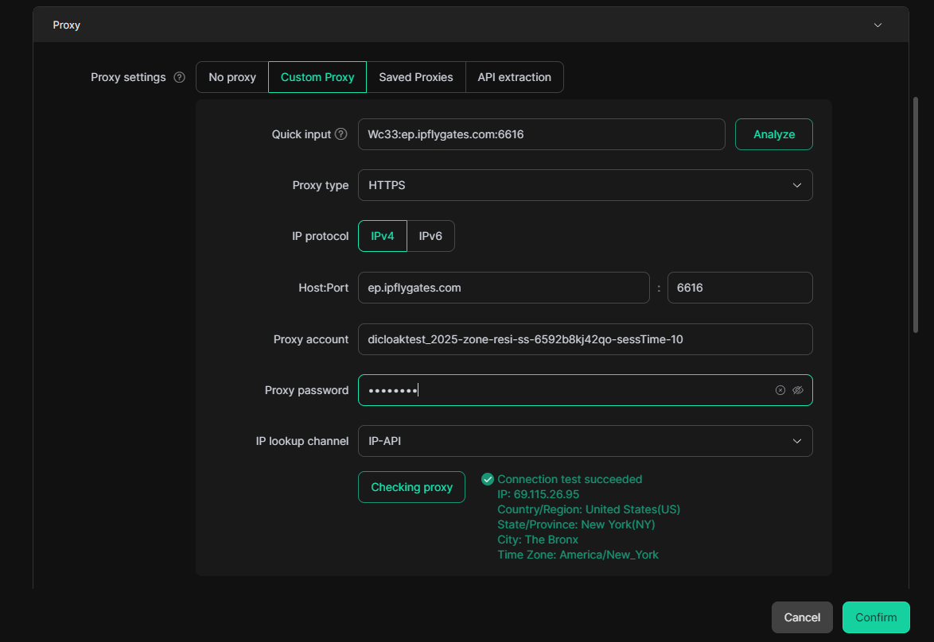Open the IP lookup channel dropdown
This screenshot has width=934, height=642.
pyautogui.click(x=585, y=441)
